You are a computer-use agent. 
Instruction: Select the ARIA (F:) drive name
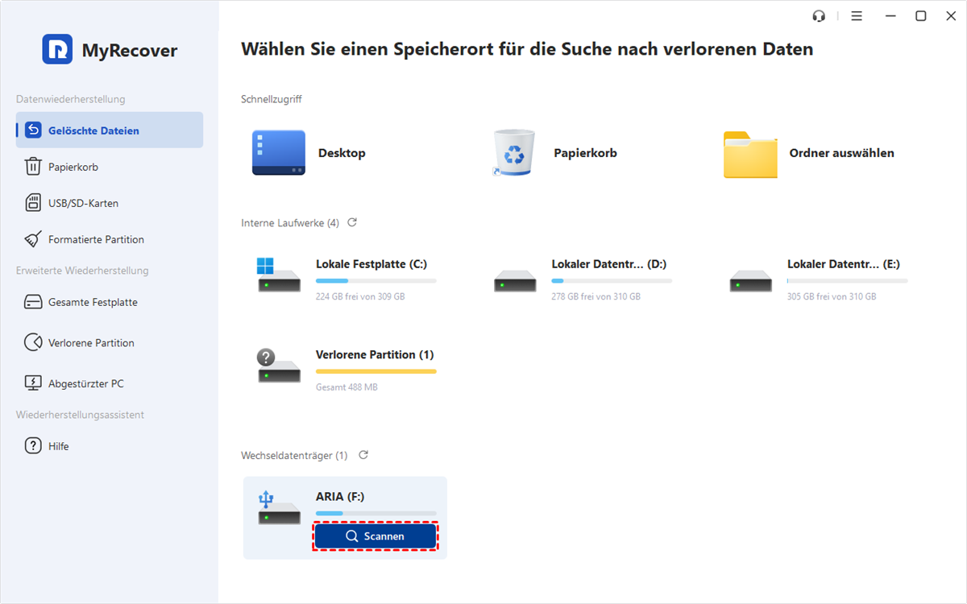click(x=340, y=496)
